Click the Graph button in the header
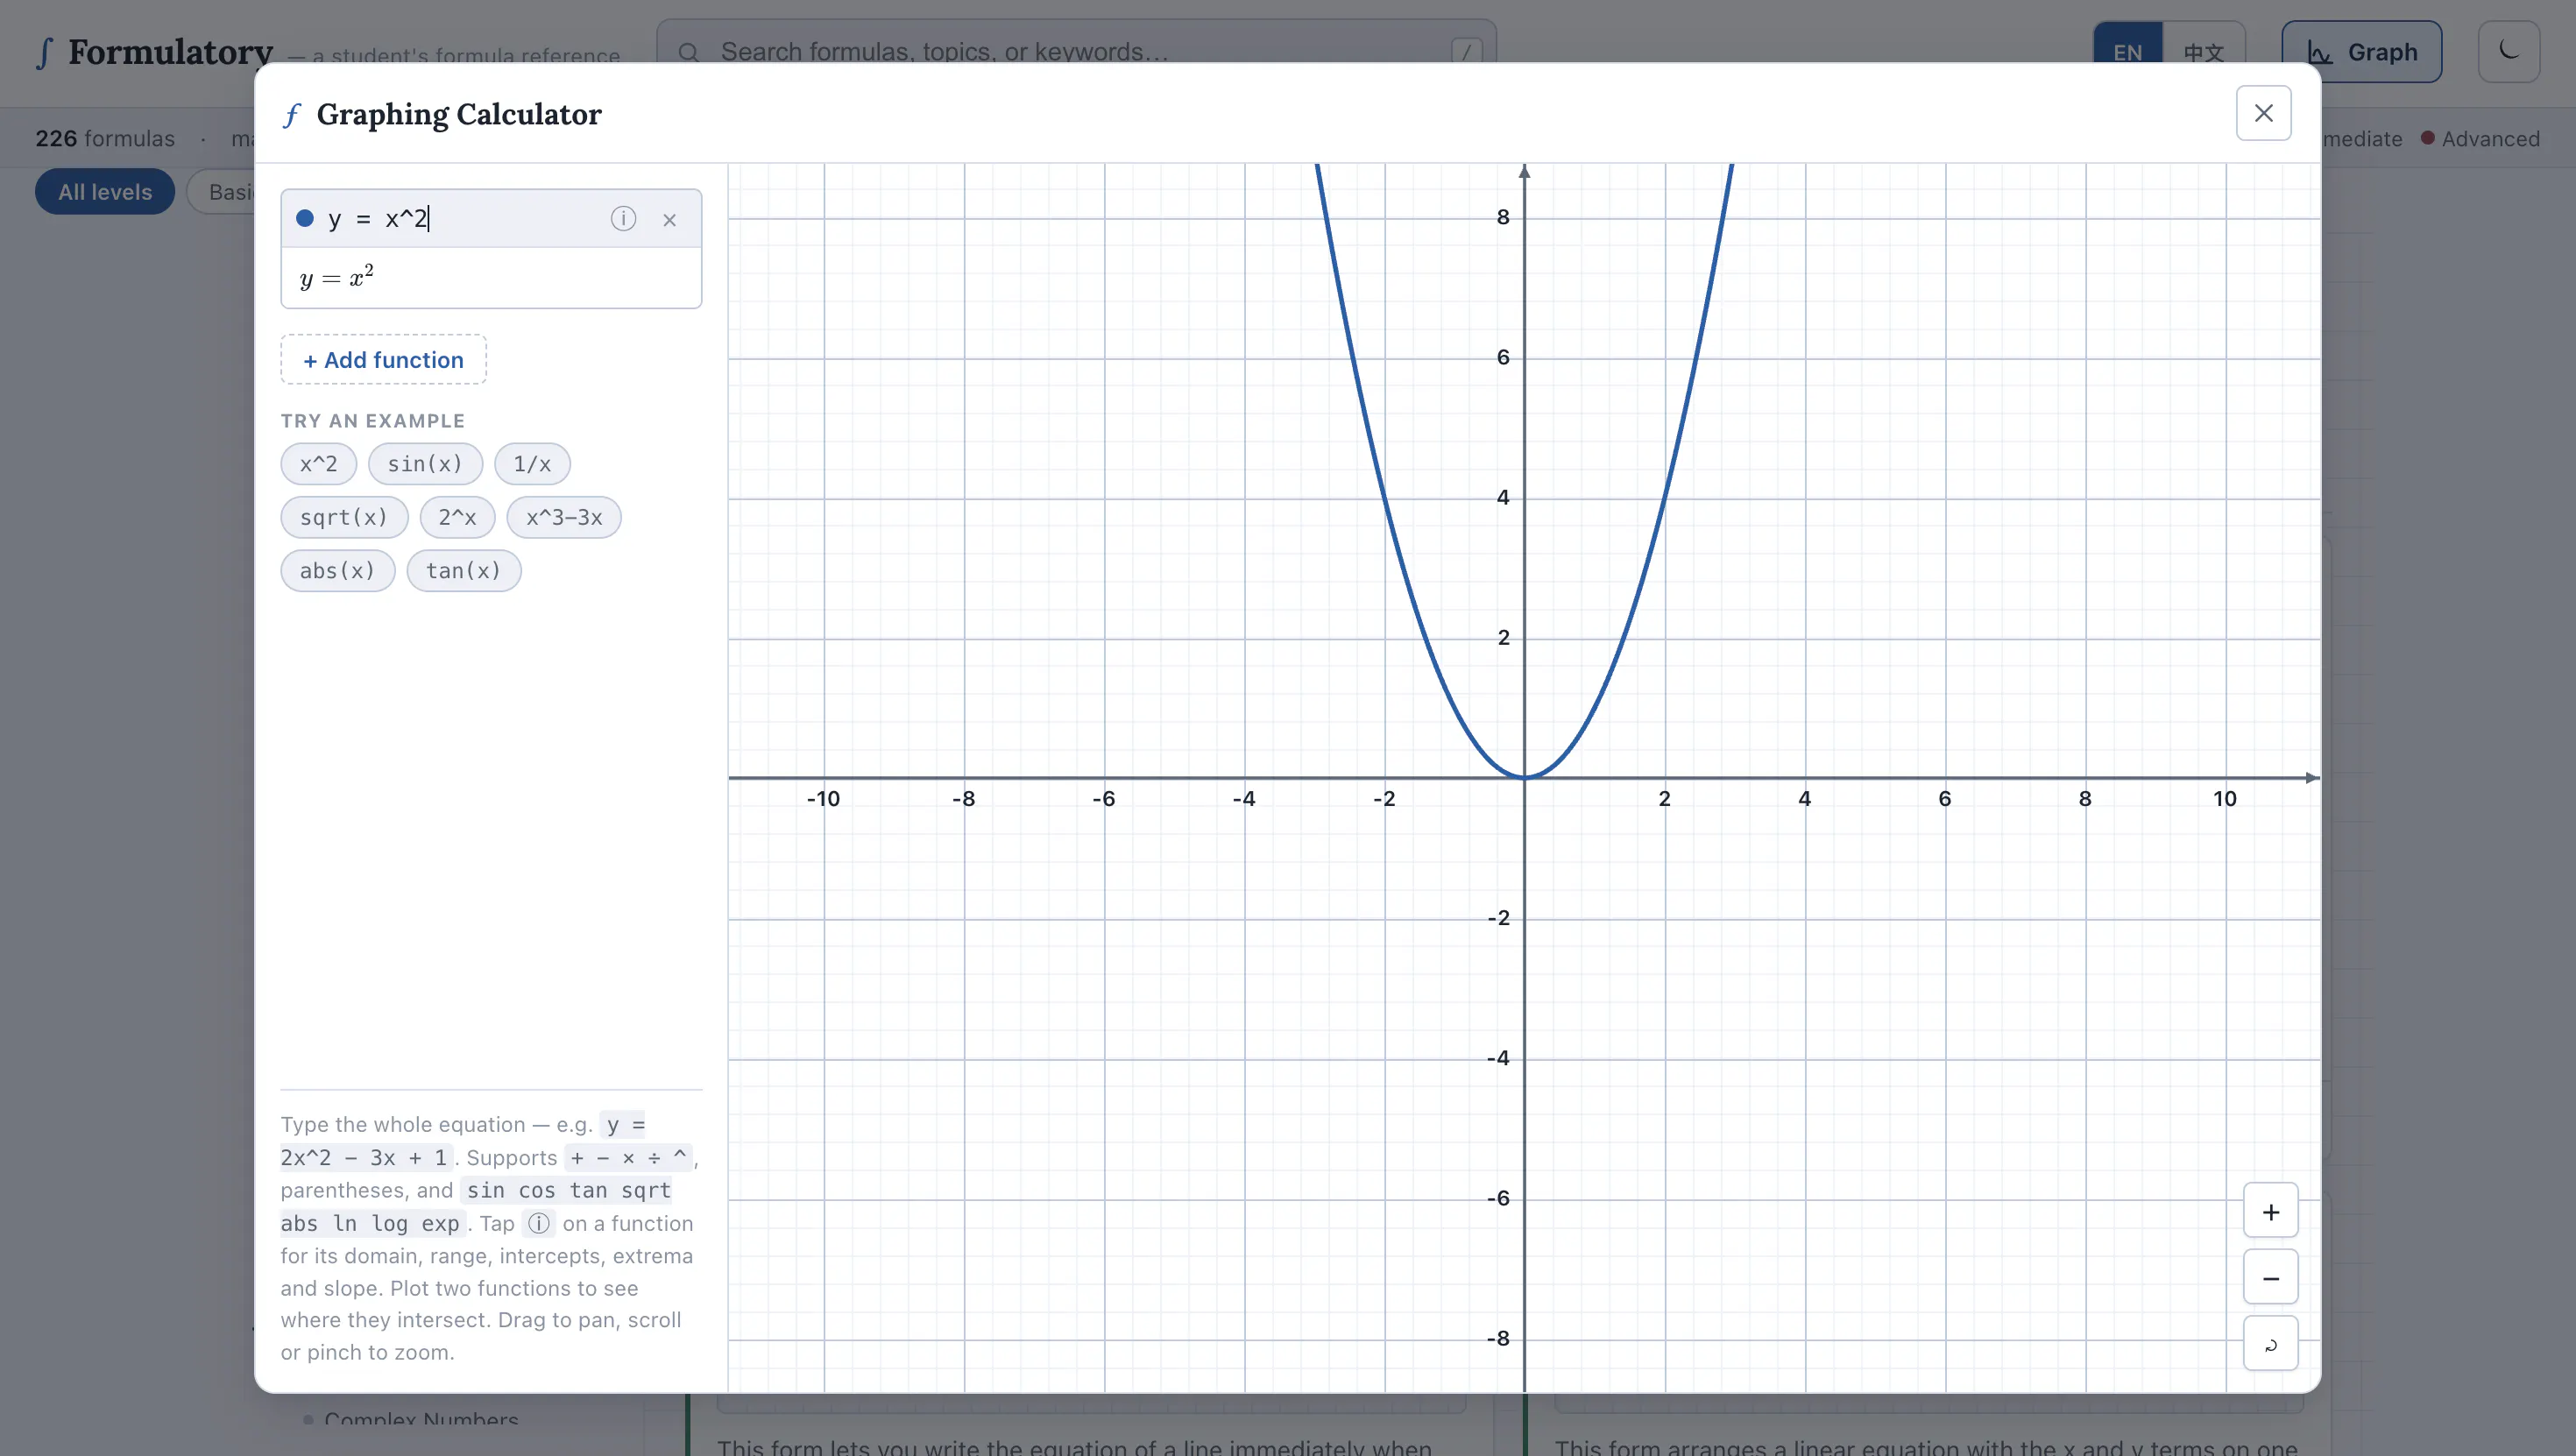The image size is (2576, 1456). click(x=2361, y=52)
